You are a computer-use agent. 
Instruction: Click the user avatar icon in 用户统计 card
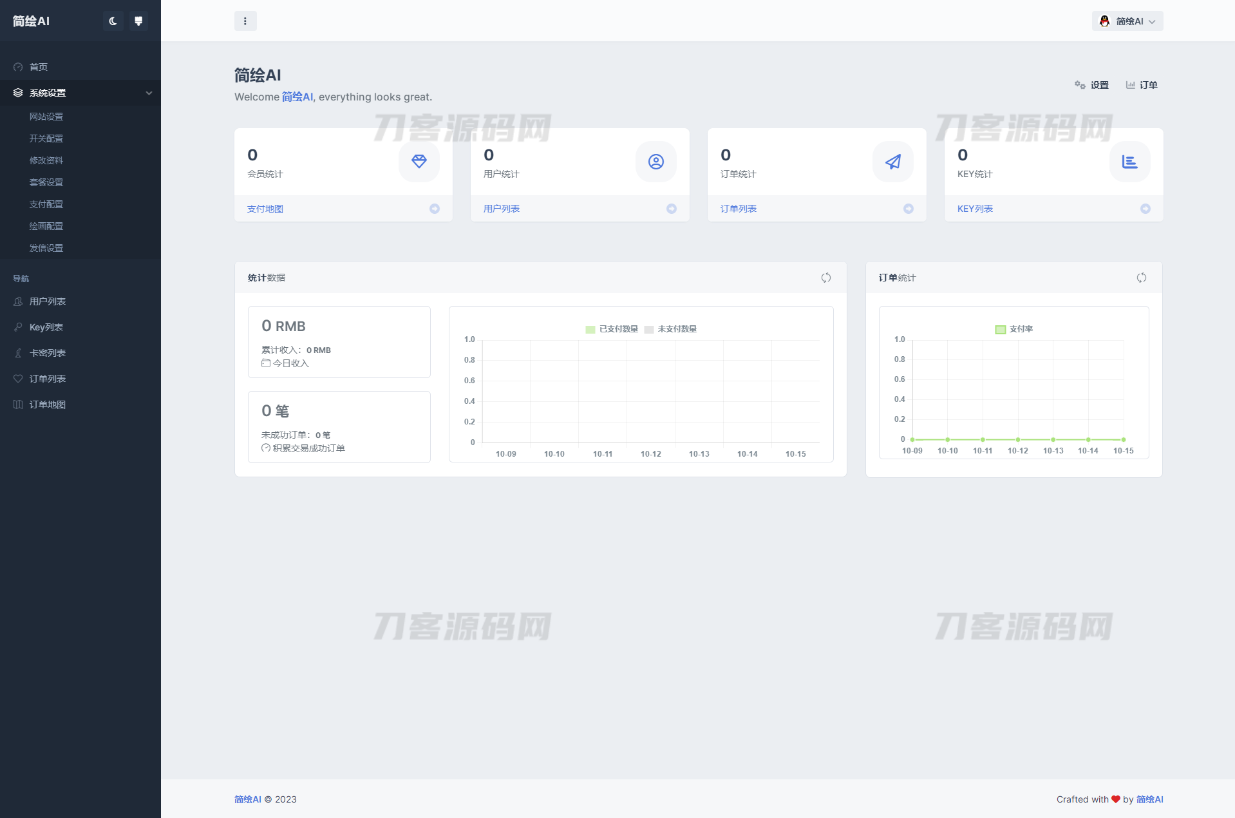click(x=655, y=162)
